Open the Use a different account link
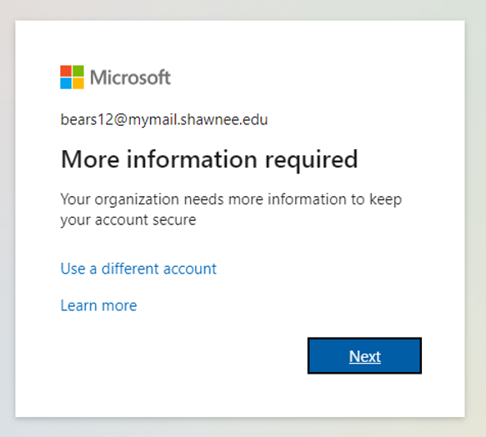 coord(138,269)
